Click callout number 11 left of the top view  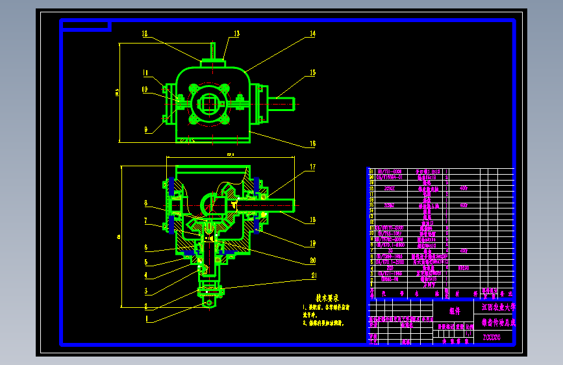[145, 73]
